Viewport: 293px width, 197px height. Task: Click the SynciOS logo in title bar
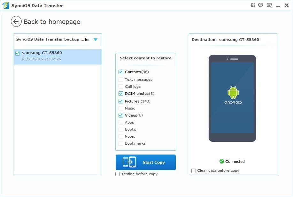coord(5,5)
